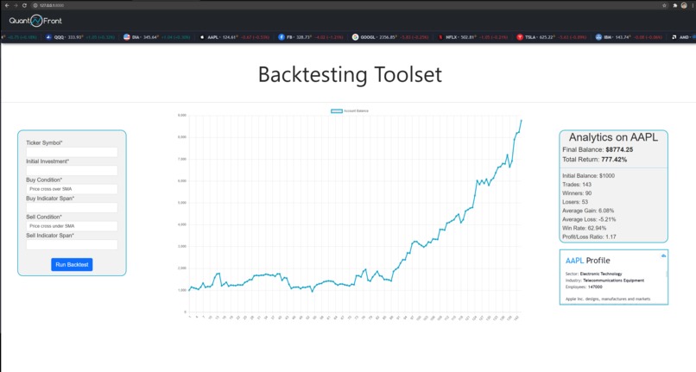Viewport: 696px width, 372px height.
Task: Click the Buy Indicator Span field
Action: pos(72,208)
